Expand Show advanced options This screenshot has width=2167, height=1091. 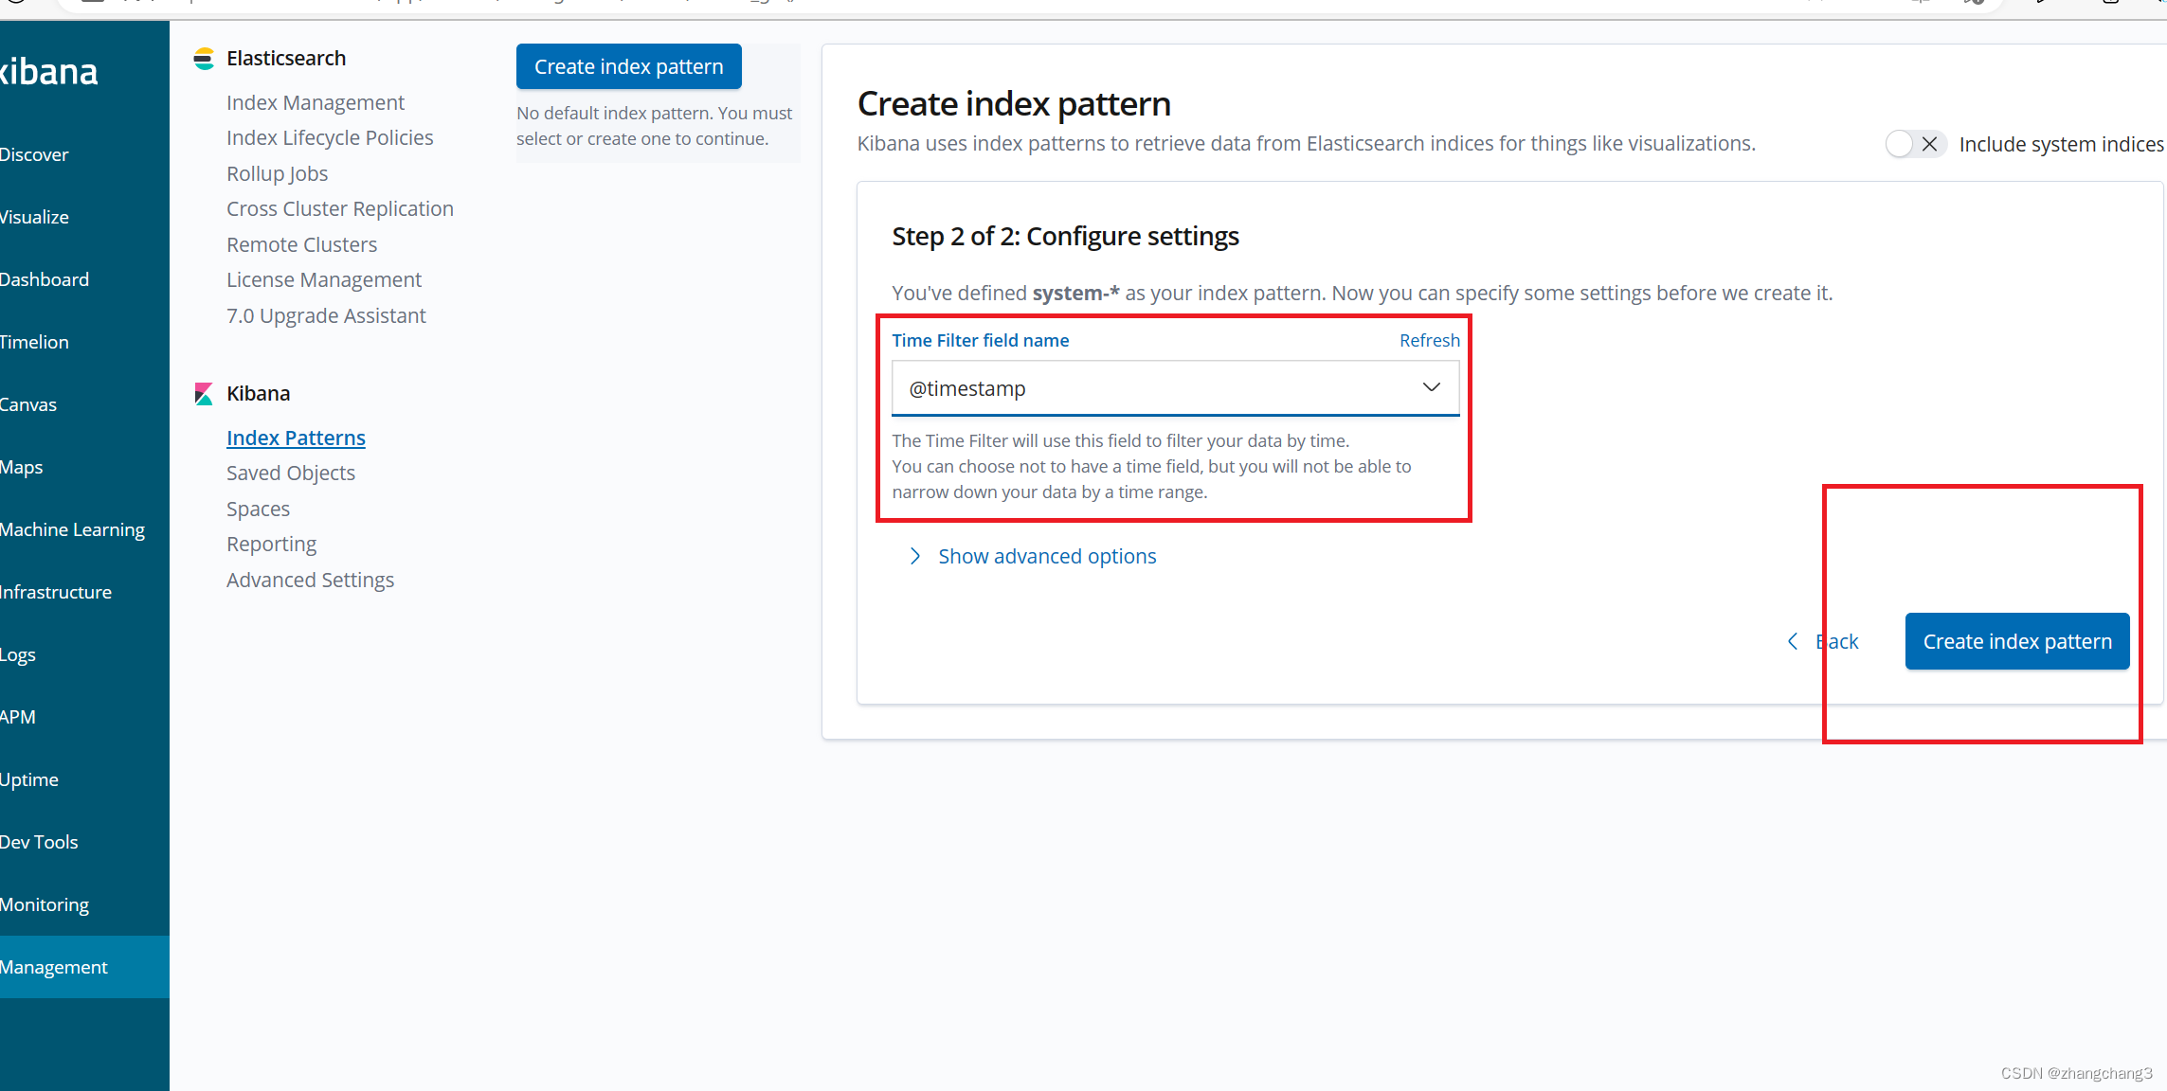tap(1033, 557)
